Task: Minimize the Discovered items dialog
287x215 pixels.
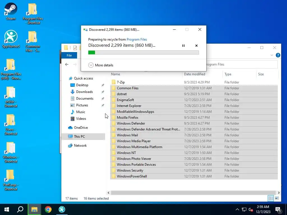Action: (174, 29)
